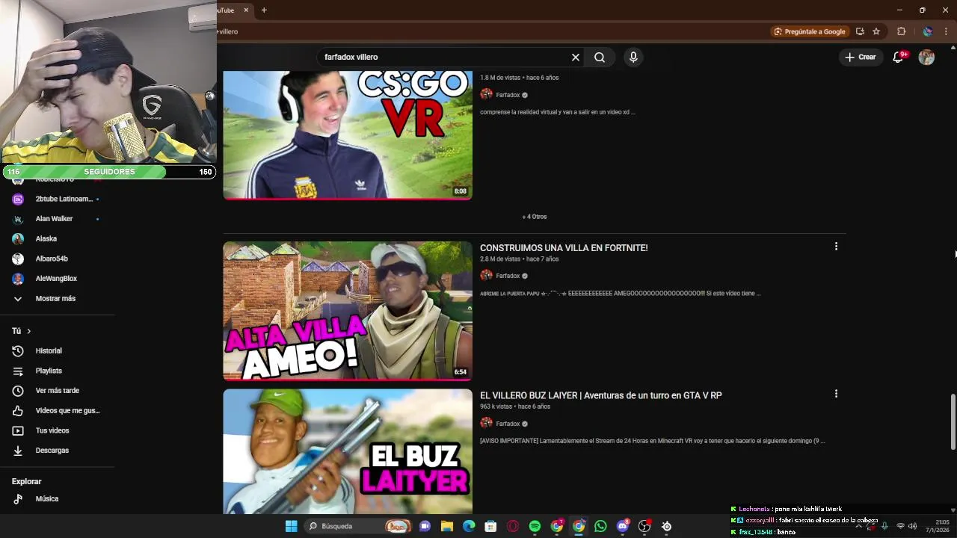Open Spotify from the taskbar

click(535, 526)
